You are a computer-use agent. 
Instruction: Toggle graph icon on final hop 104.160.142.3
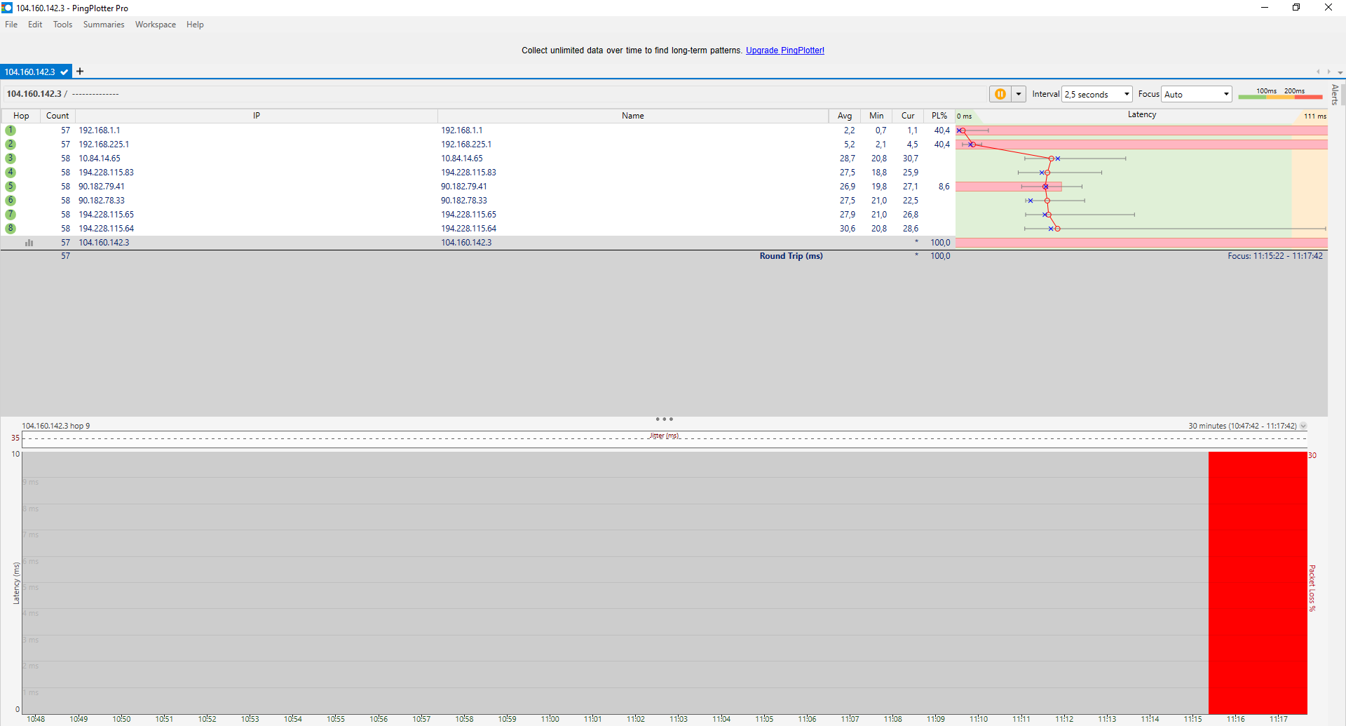click(29, 243)
